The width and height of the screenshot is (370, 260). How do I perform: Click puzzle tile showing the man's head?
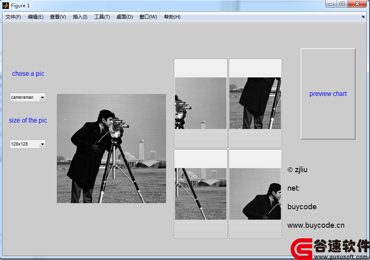pos(255,194)
